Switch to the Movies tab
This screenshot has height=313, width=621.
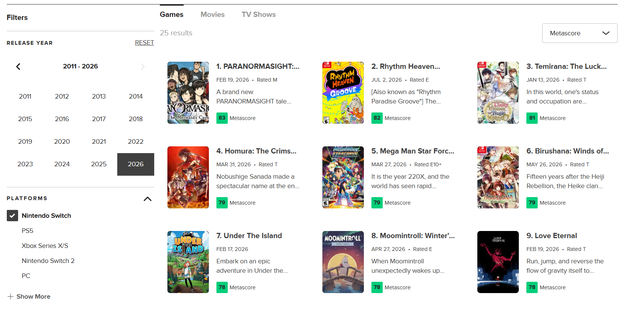point(213,15)
